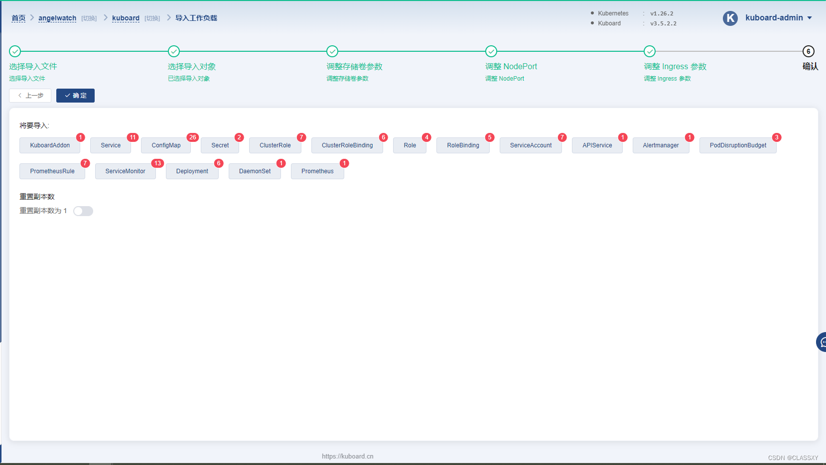Click the Alertmanager resource tag
Screen dimensions: 826x465
[x=661, y=145]
